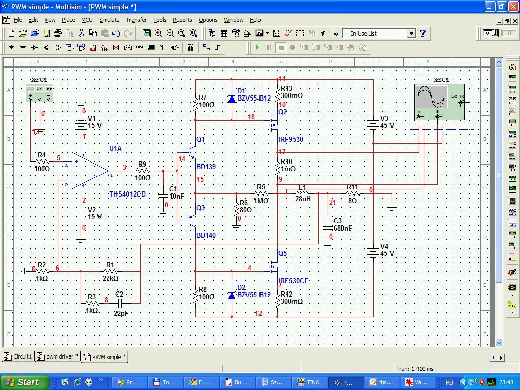Place a bus on schematic

(218, 48)
